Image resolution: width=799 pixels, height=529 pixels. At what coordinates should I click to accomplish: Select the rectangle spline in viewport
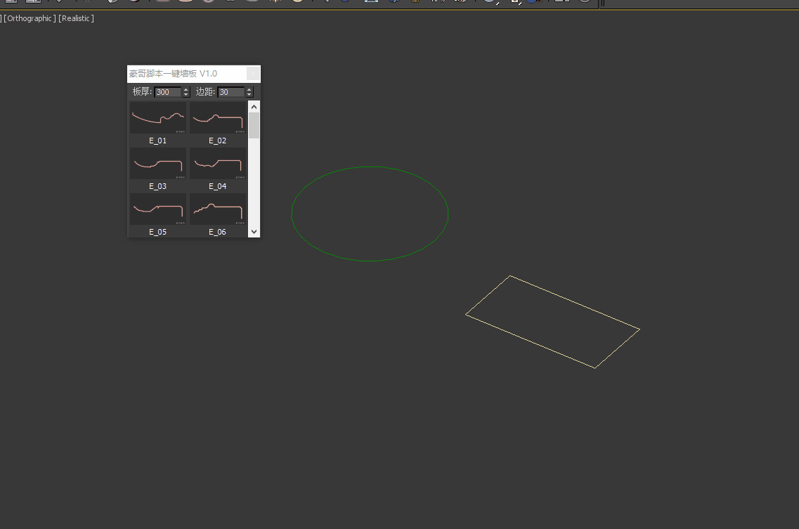coord(575,303)
